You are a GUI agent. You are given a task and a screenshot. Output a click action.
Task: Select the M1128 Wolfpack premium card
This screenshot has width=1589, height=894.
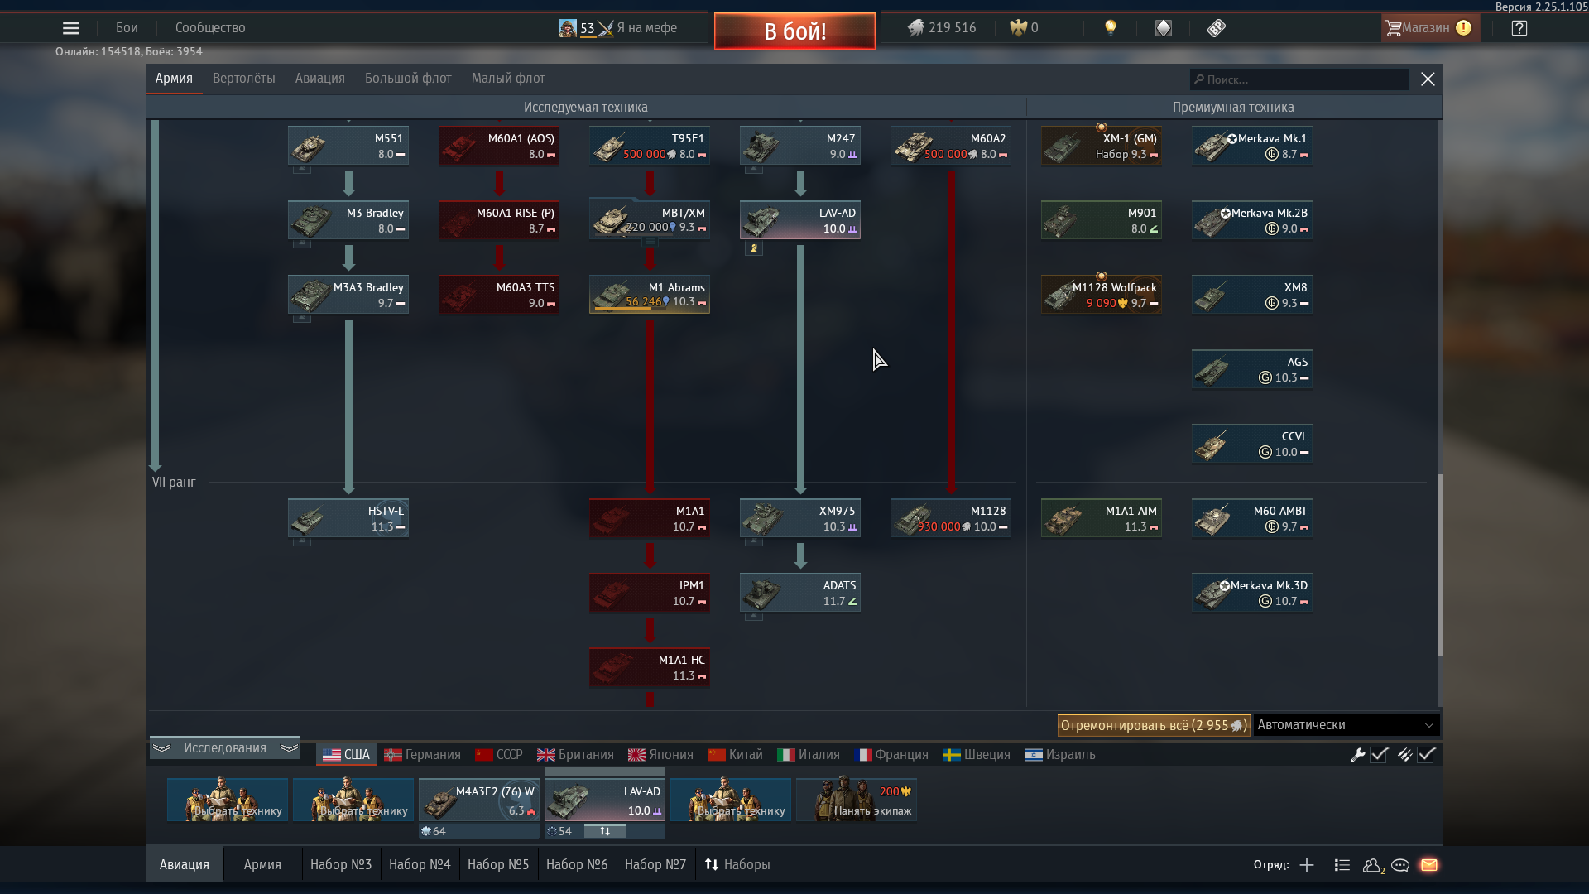click(1102, 295)
